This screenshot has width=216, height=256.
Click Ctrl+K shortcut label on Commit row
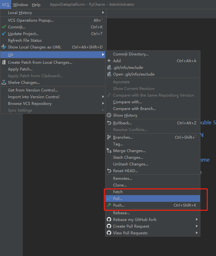97,27
